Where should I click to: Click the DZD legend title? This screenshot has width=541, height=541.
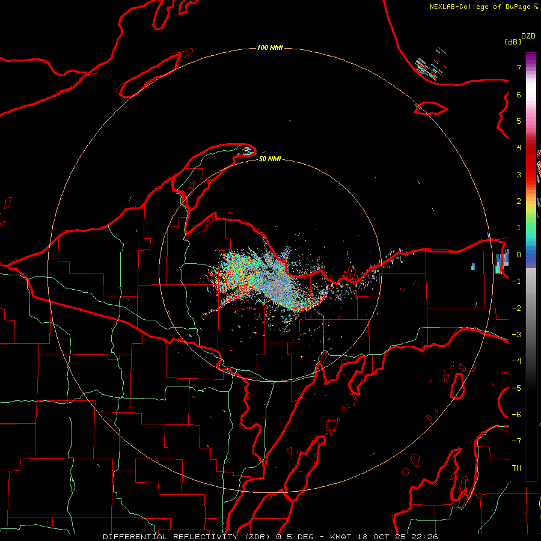[x=528, y=36]
